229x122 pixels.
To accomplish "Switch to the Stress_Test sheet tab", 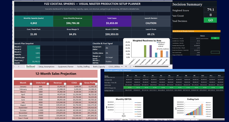I will click(x=161, y=120).
